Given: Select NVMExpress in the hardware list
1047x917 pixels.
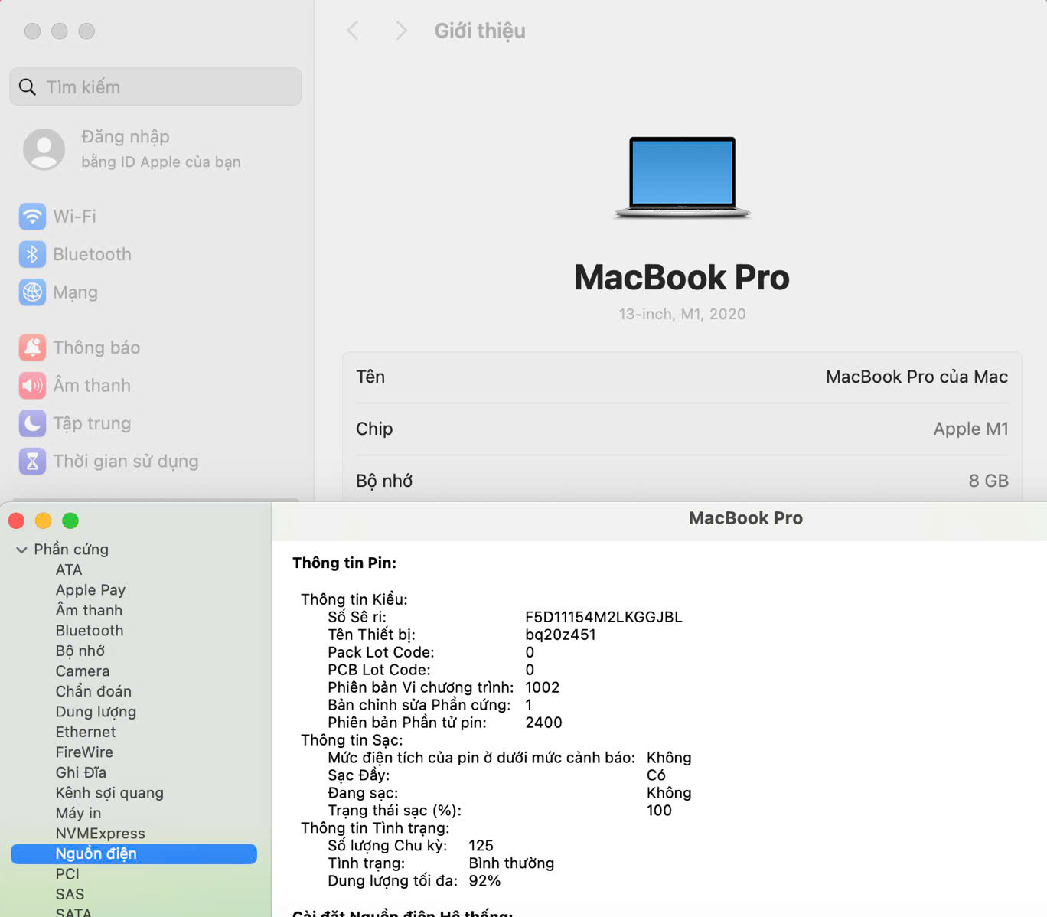Looking at the screenshot, I should click(100, 833).
